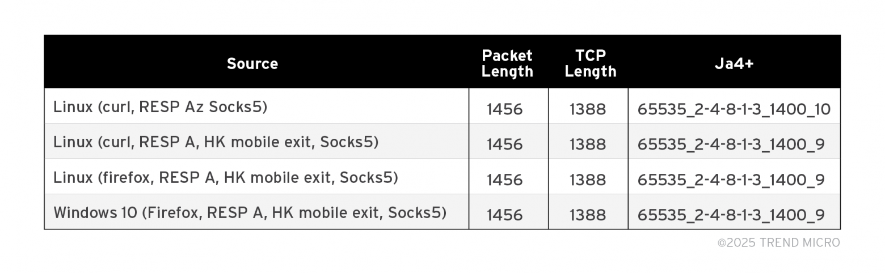The image size is (885, 273).
Task: Click the TCP Length column header
Action: point(590,63)
